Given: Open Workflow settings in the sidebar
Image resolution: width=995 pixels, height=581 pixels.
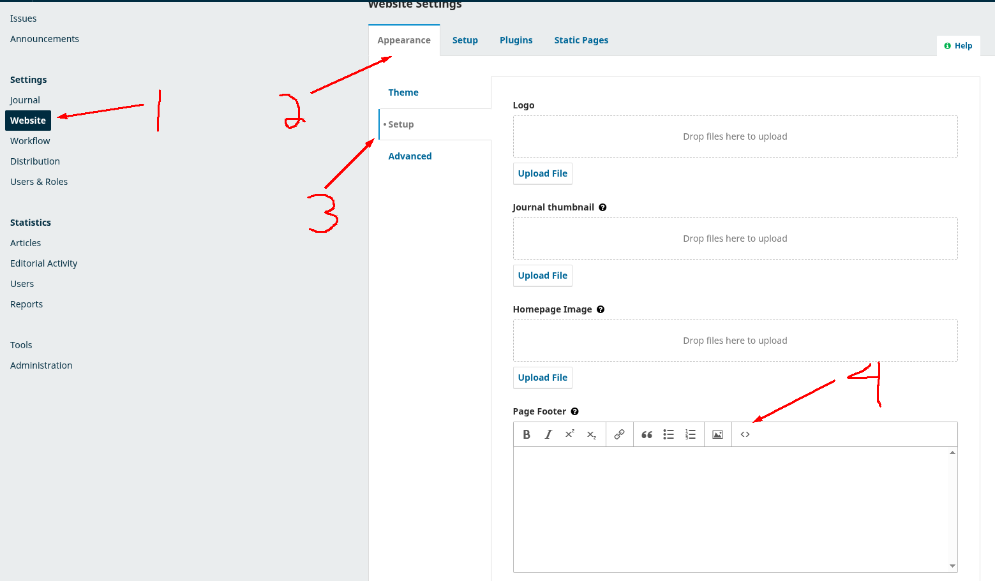Looking at the screenshot, I should 30,141.
